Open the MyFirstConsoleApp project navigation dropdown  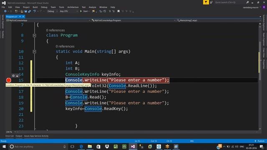(48, 20)
